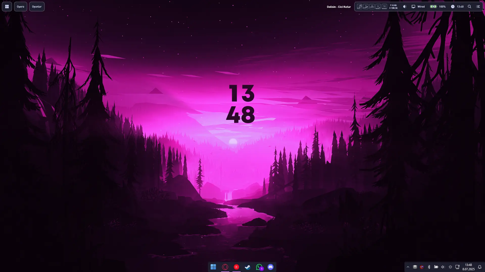
Task: Open volume control from system tray
Action: click(x=443, y=267)
